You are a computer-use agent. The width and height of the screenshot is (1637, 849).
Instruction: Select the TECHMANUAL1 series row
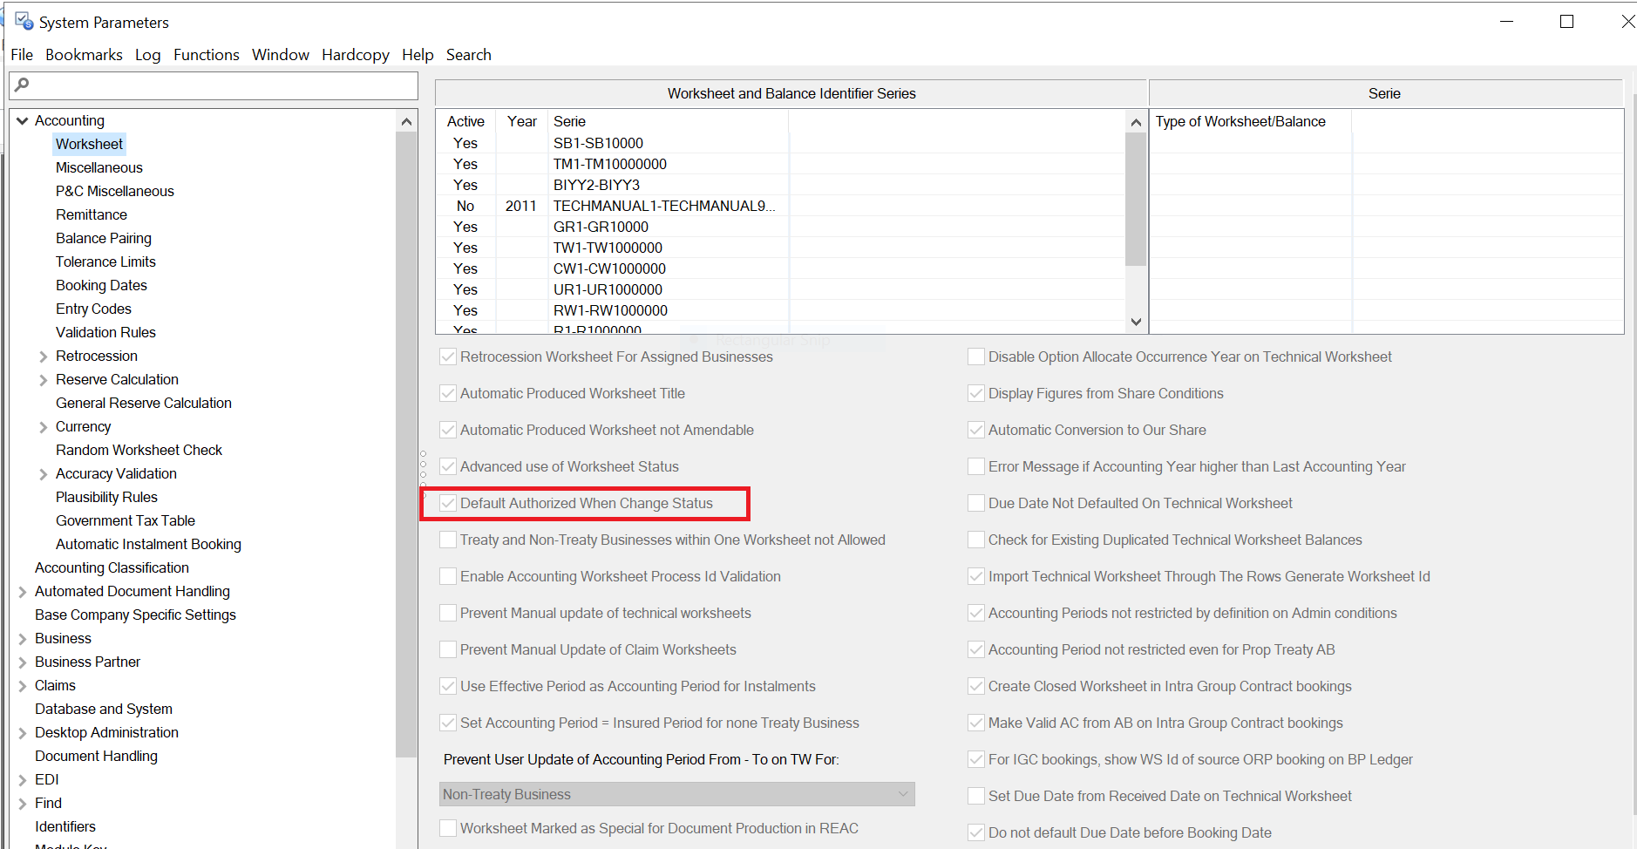[x=662, y=206]
